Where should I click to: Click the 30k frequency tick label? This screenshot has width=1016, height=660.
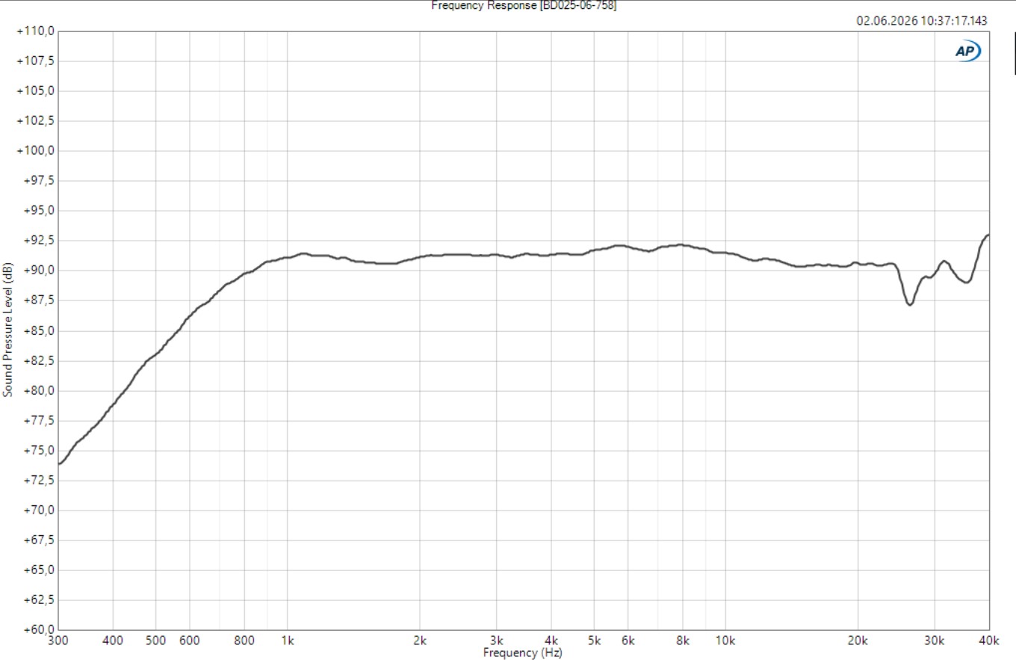(935, 641)
